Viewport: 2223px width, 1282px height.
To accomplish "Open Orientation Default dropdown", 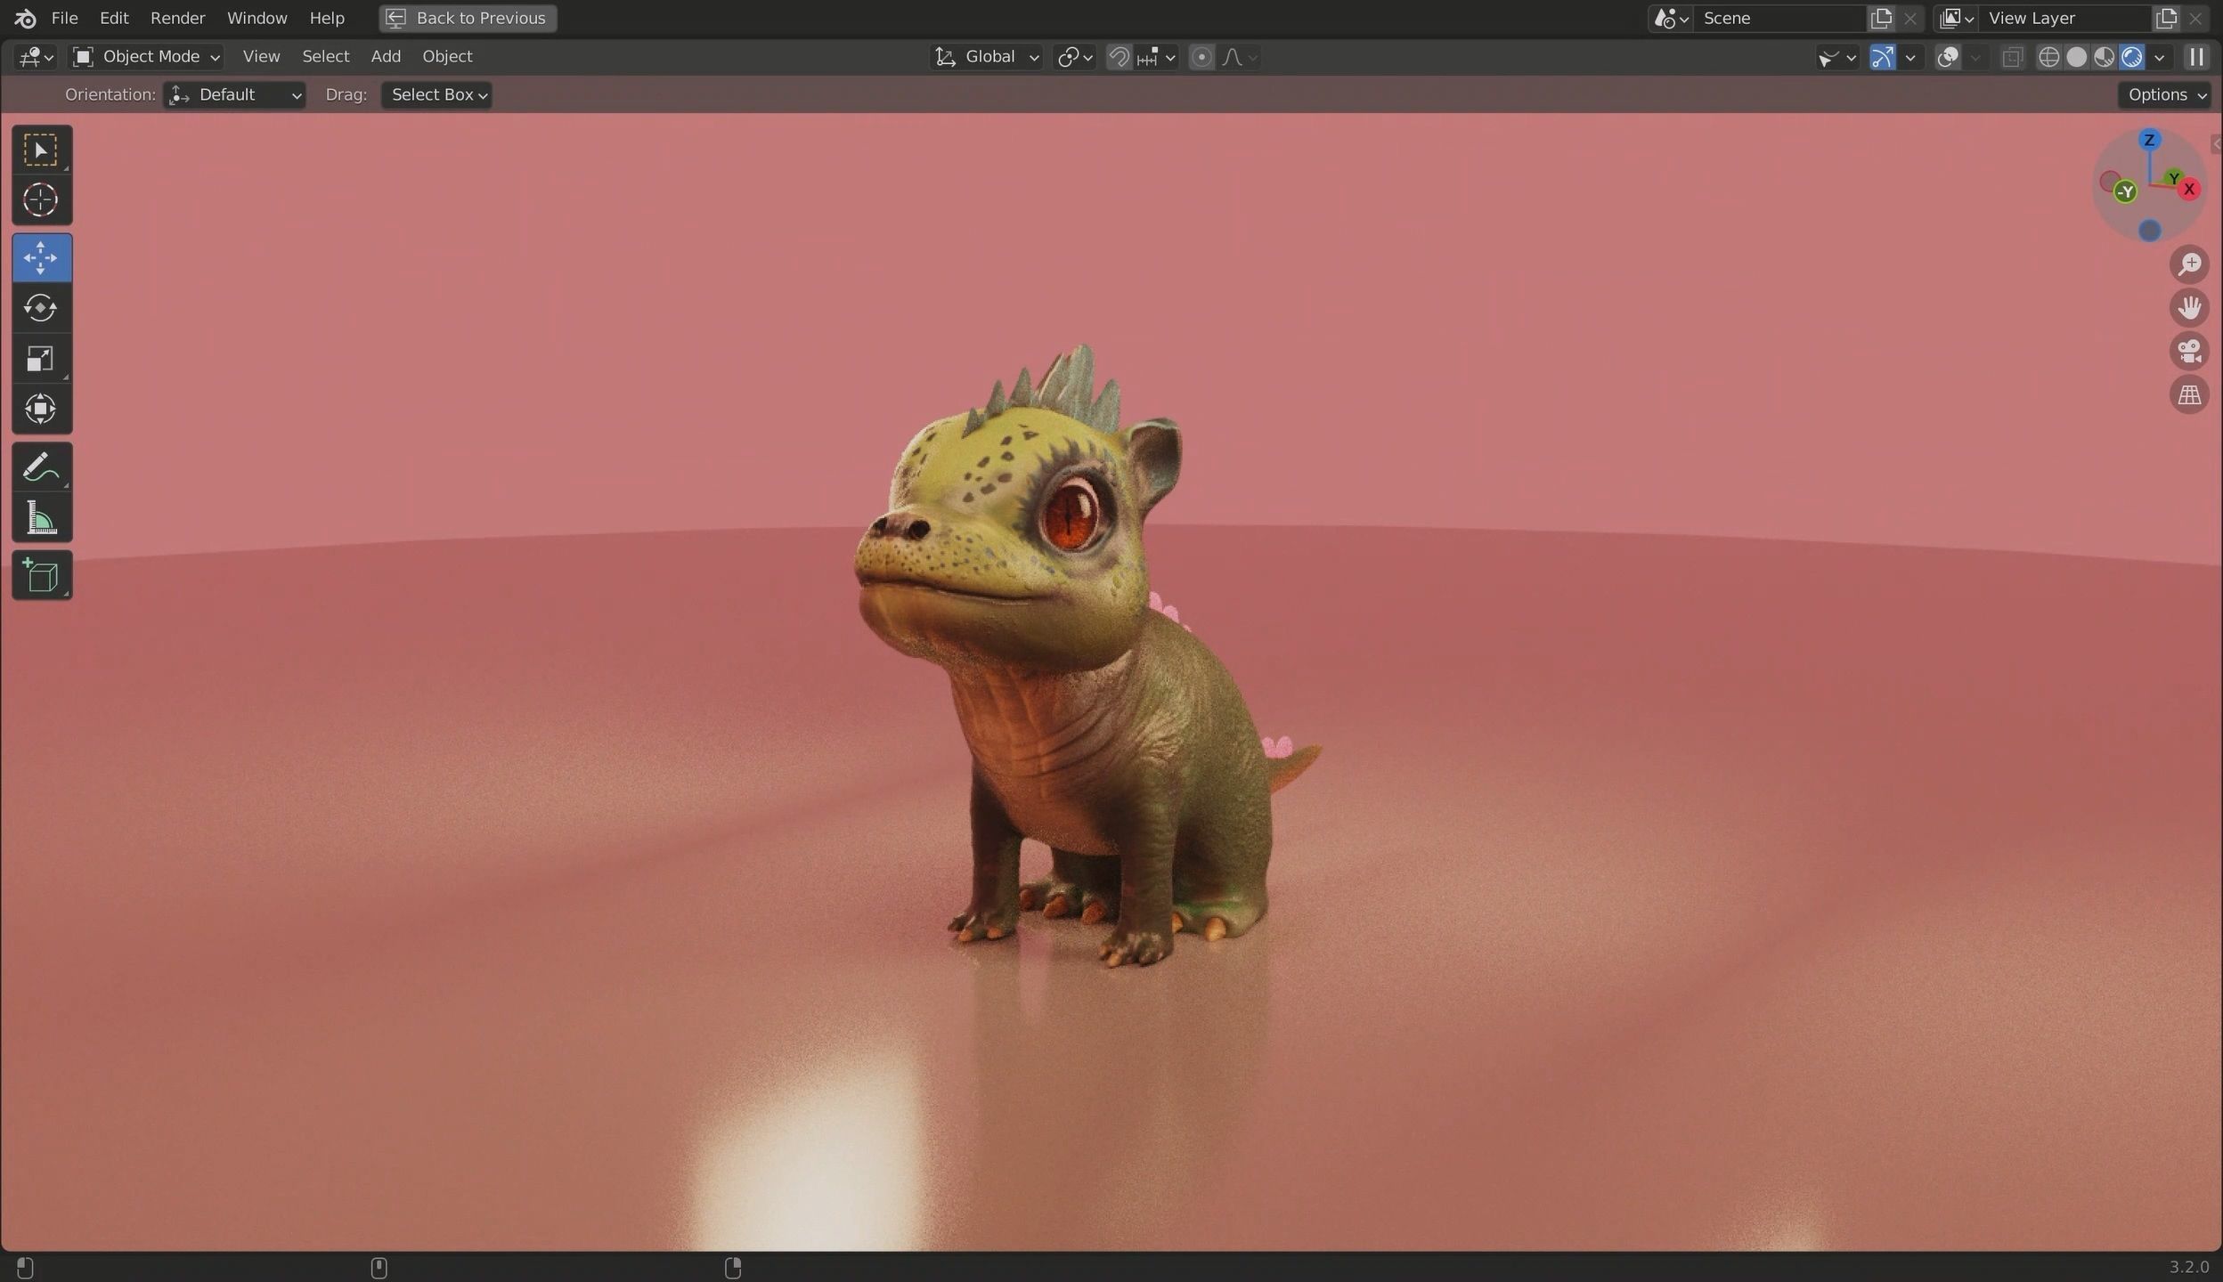I will coord(234,95).
